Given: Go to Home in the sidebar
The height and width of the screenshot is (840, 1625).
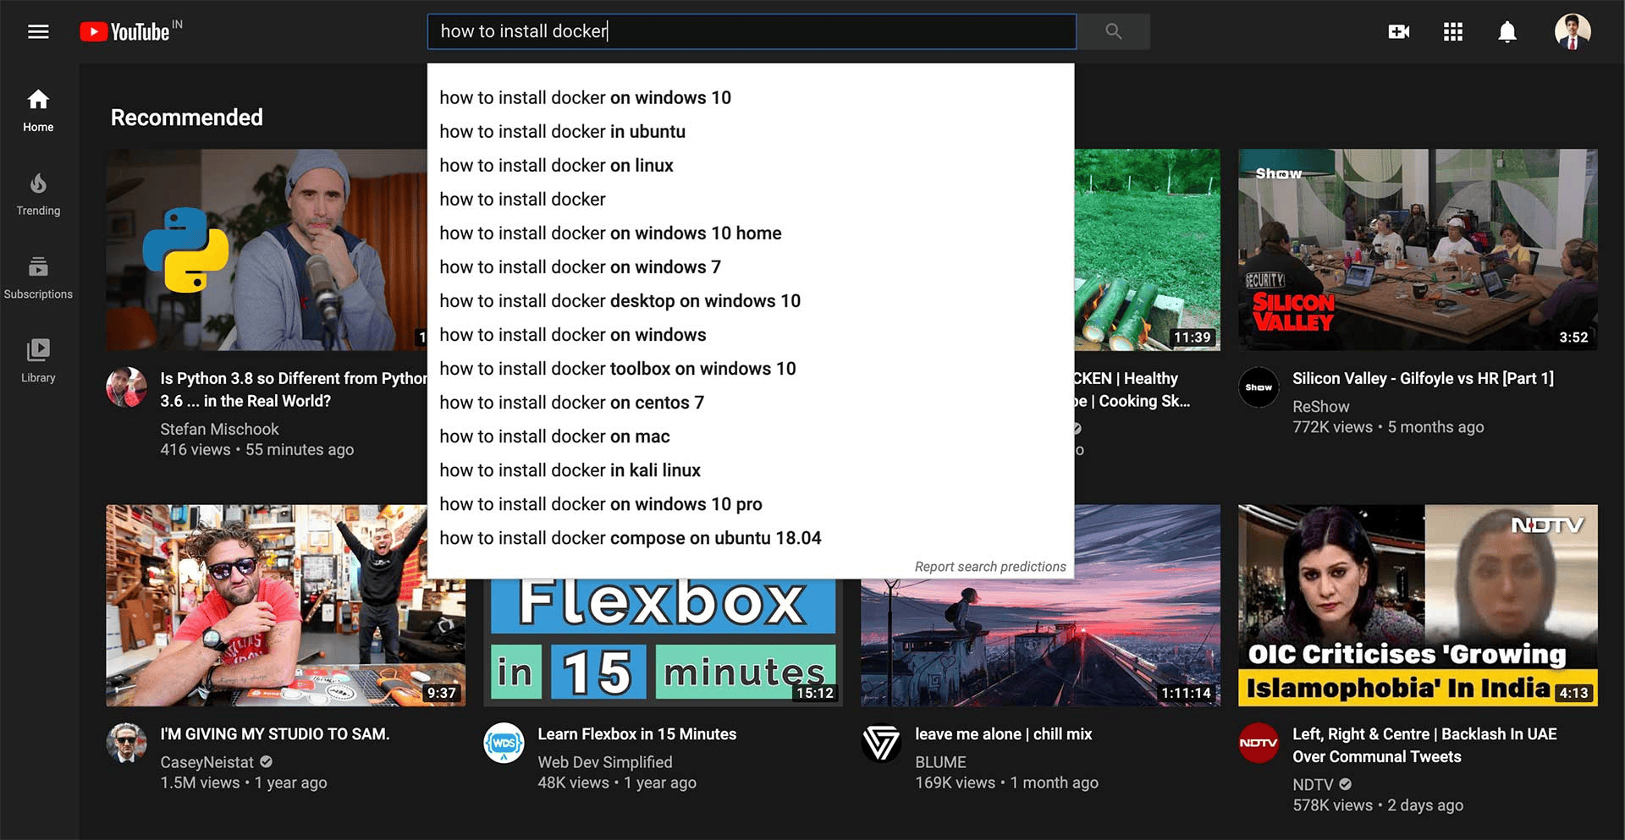Looking at the screenshot, I should tap(38, 111).
